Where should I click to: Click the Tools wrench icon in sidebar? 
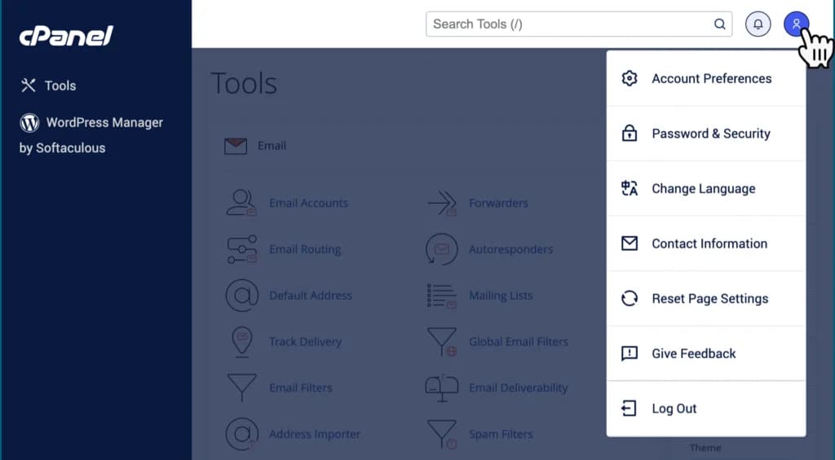[x=29, y=85]
